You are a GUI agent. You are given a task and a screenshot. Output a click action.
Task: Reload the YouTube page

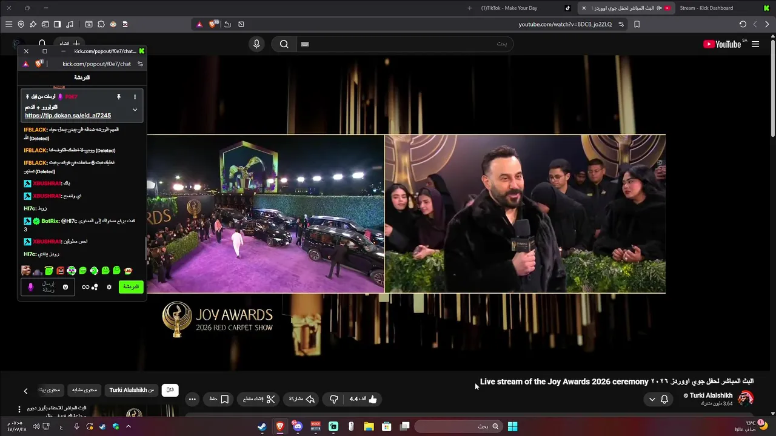[743, 24]
